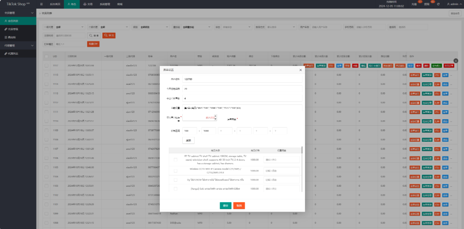This screenshot has width=464, height=229.
Task: Open 会员等级 in the sidebar
Action: pyautogui.click(x=13, y=29)
